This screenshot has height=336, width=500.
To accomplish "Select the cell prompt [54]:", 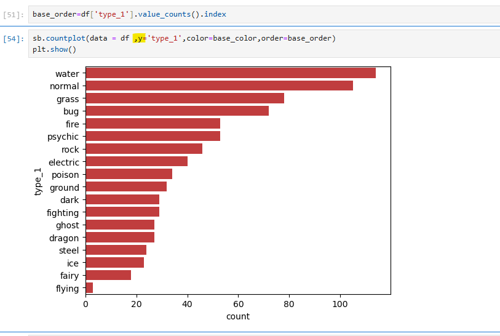I will [14, 39].
